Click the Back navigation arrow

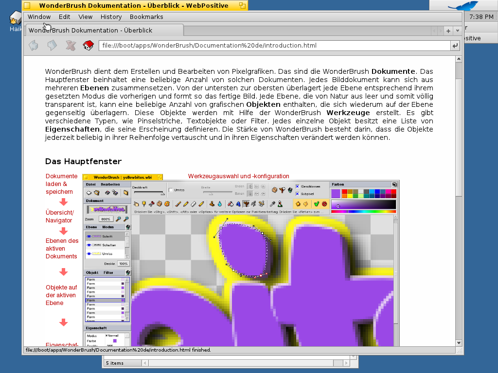(34, 46)
